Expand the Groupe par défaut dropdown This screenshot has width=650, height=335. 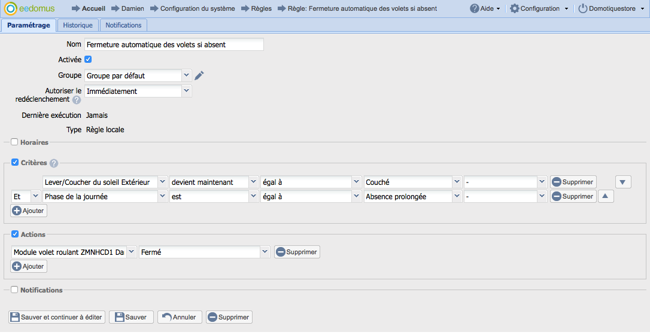pos(186,75)
